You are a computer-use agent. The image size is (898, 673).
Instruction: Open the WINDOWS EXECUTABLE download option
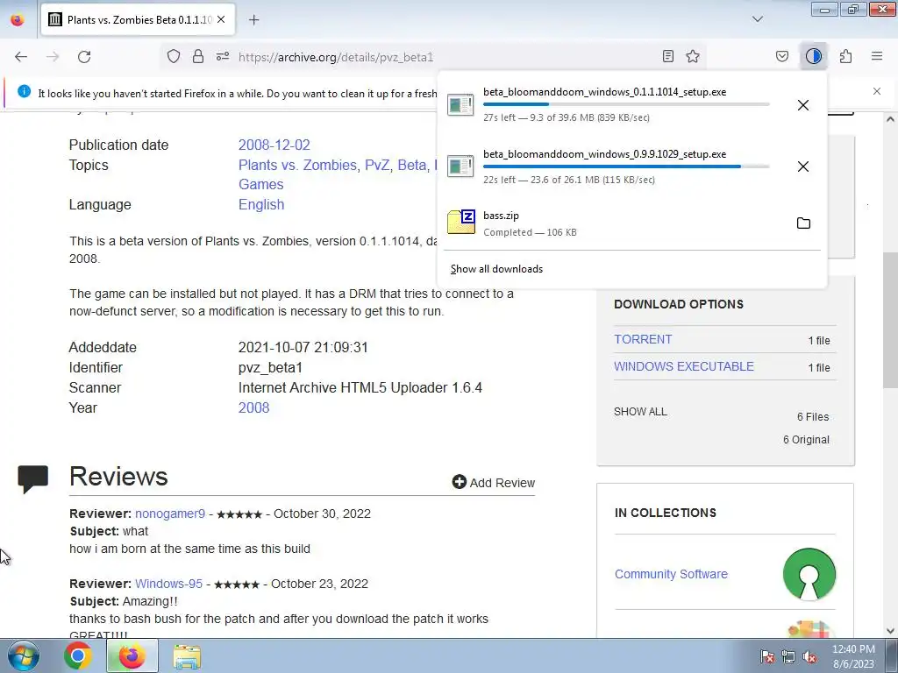[684, 366]
